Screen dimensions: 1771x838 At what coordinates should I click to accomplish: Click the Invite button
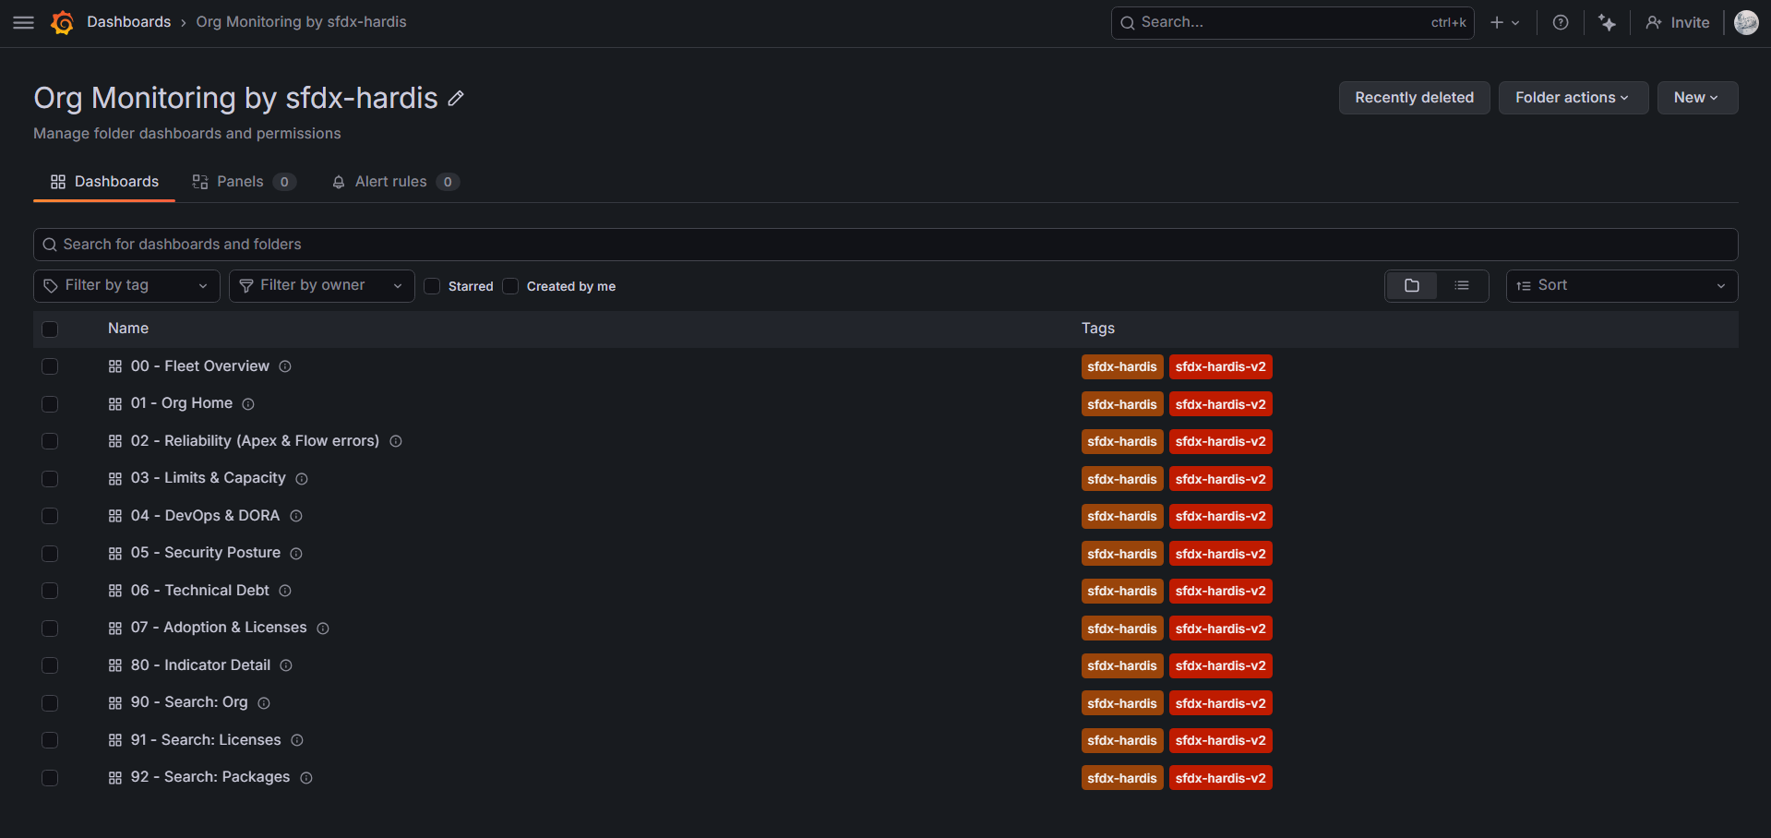pos(1678,22)
